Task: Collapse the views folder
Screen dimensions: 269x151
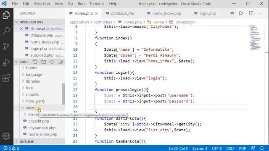Action: [31, 108]
